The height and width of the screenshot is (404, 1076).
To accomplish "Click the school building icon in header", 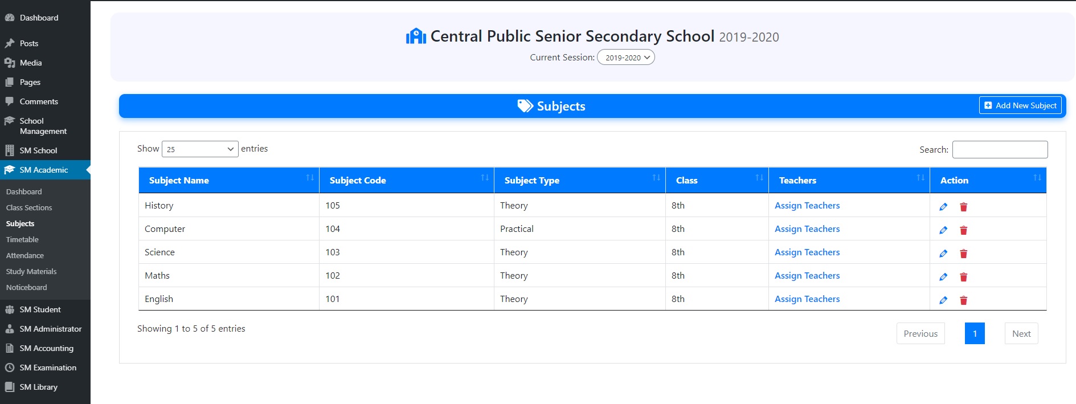I will tap(416, 36).
